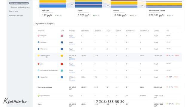Image resolution: width=191 pixels, height=107 pixels.
Task: Click the Instagram source name
Action: (x=43, y=36)
